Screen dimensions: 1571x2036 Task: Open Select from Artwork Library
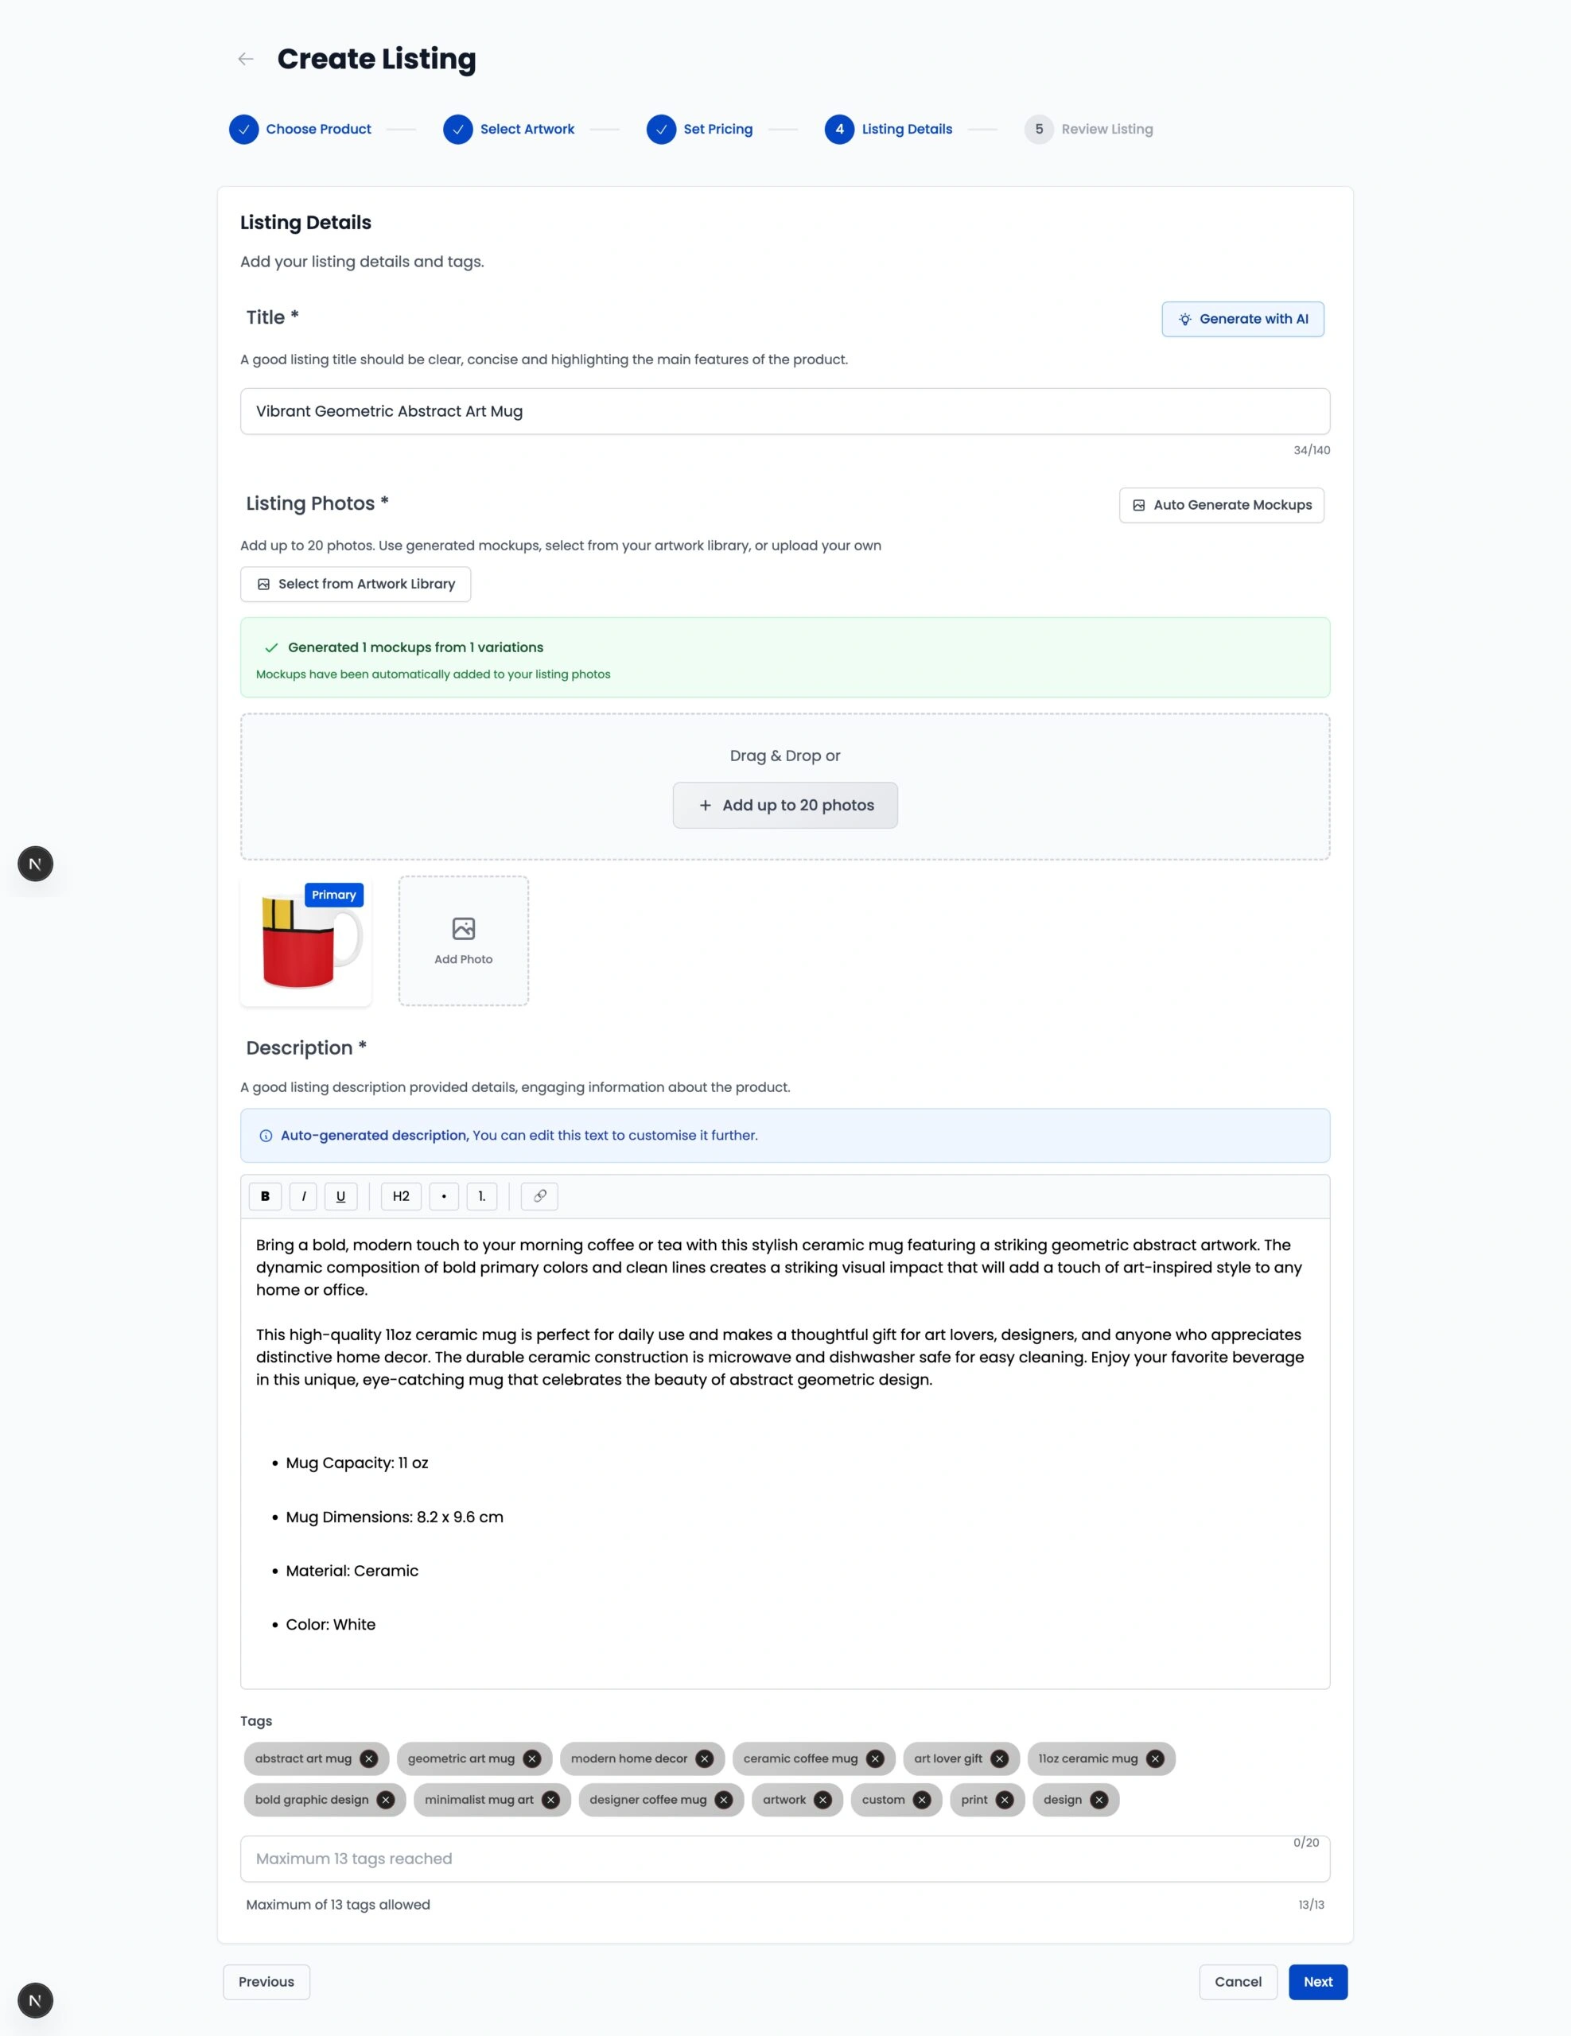[356, 584]
